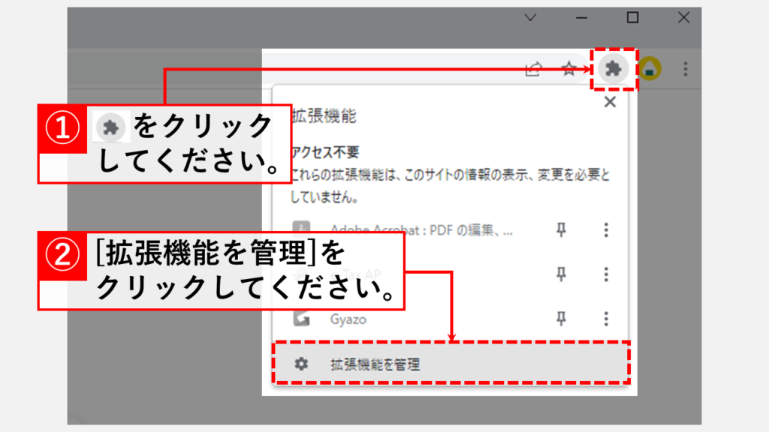Open more options for Gyazo
Viewport: 769px width, 432px height.
pos(606,319)
